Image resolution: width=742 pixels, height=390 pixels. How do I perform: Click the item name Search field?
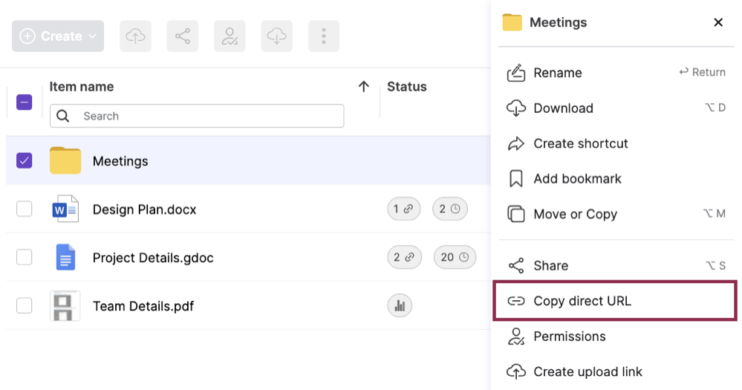point(208,116)
